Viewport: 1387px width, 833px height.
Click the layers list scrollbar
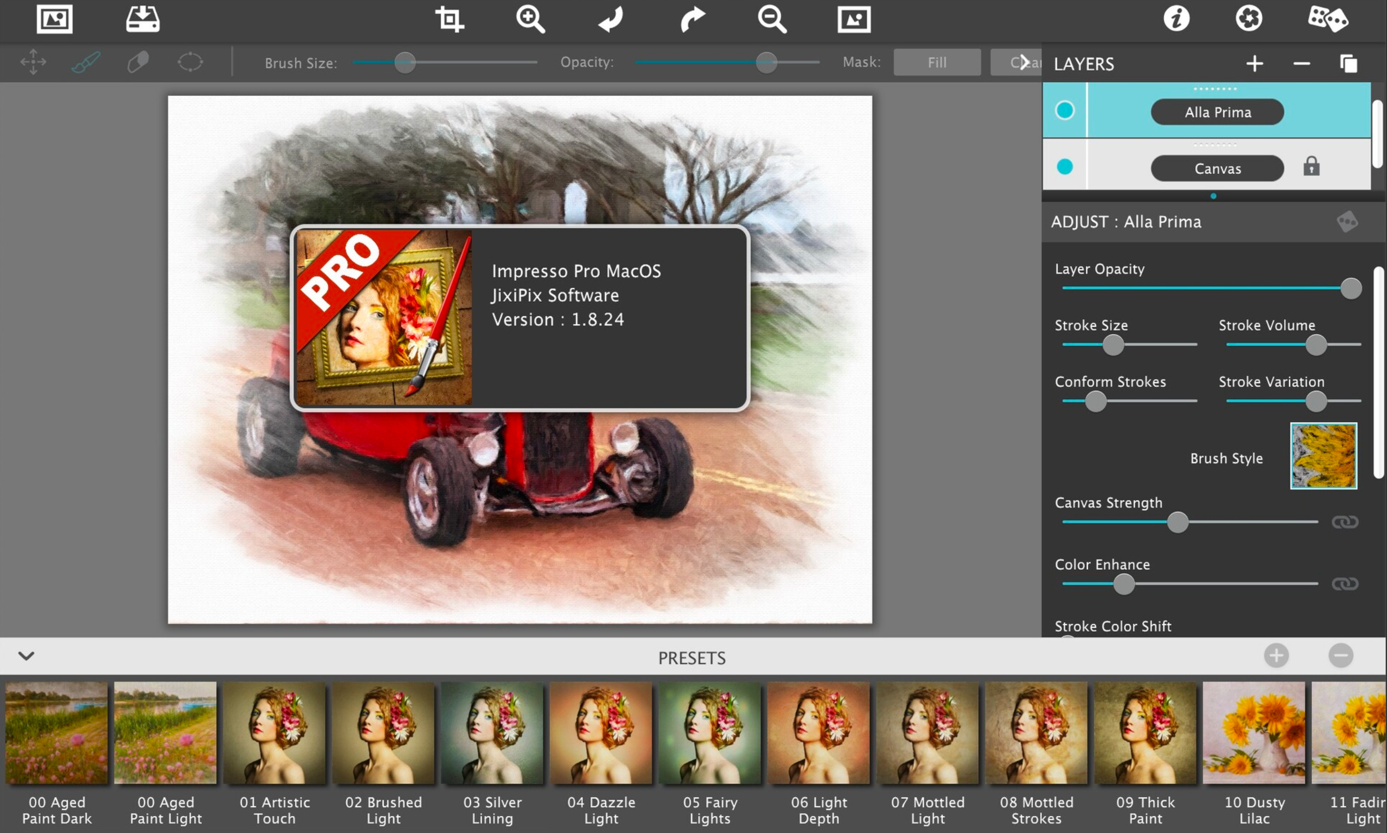coord(1378,134)
